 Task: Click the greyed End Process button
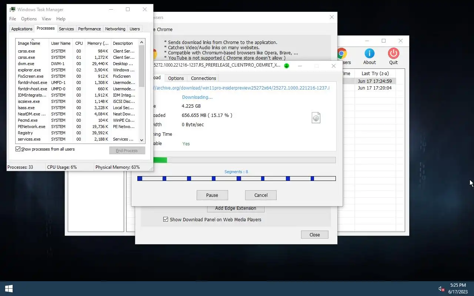(127, 151)
